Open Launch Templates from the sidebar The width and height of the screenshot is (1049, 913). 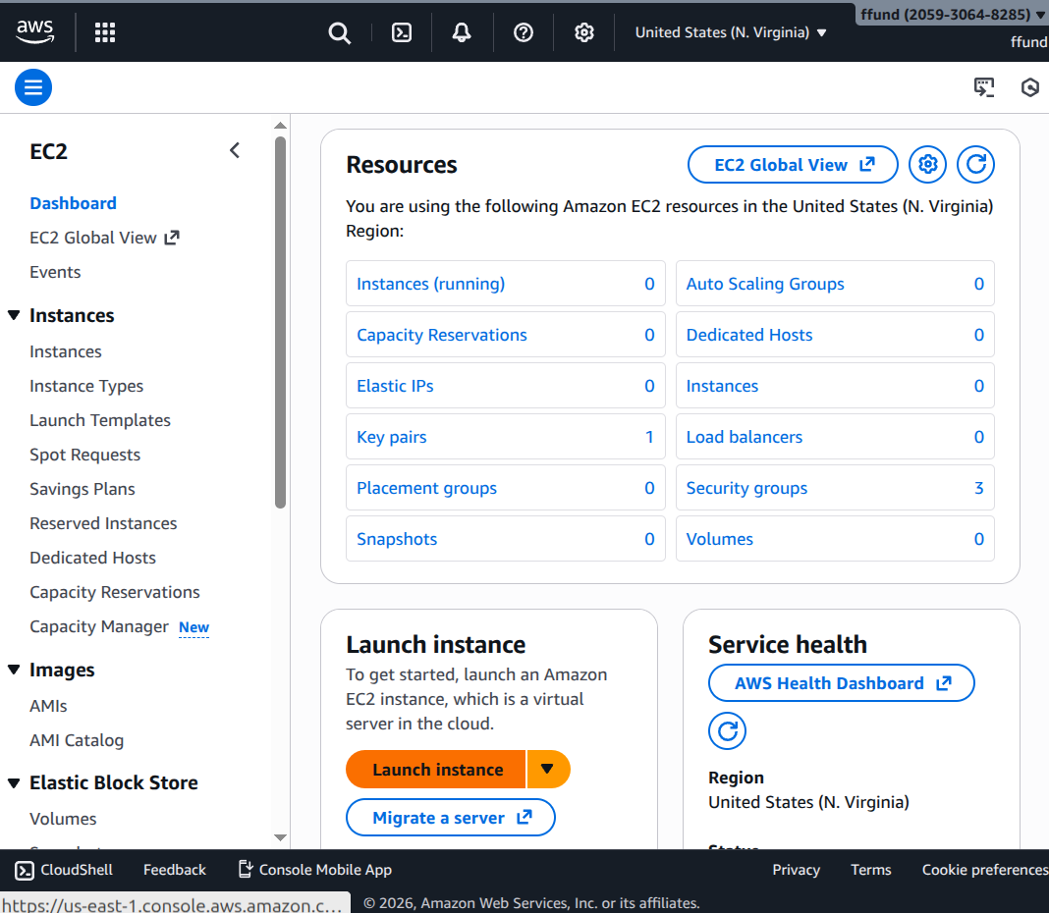click(x=100, y=420)
